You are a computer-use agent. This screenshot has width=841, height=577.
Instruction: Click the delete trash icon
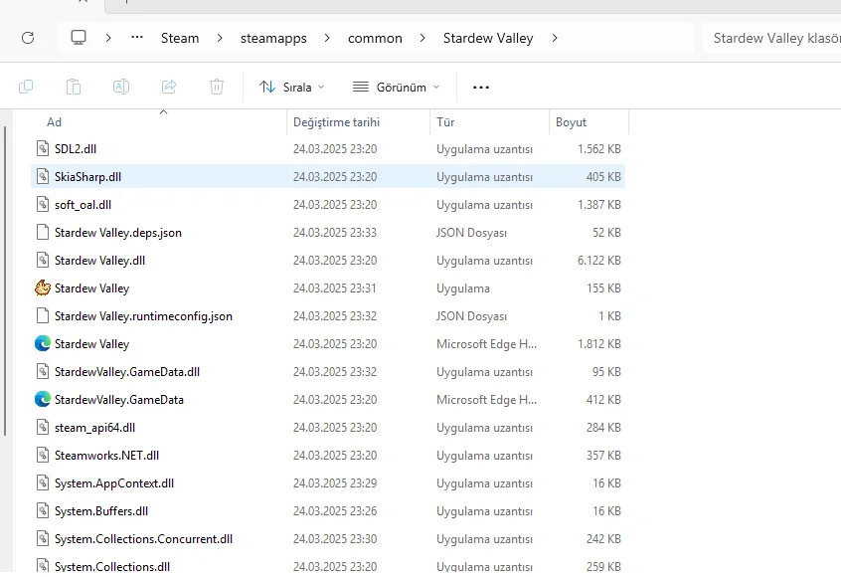(217, 87)
